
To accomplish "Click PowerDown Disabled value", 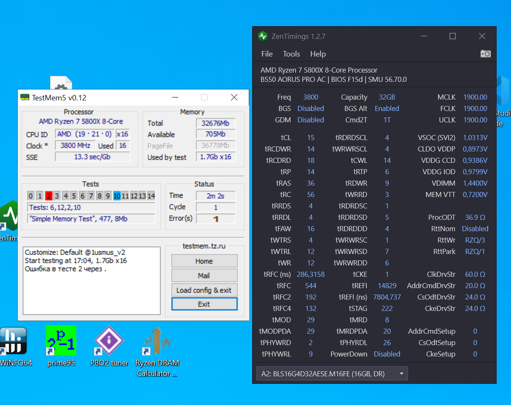I will pos(387,354).
